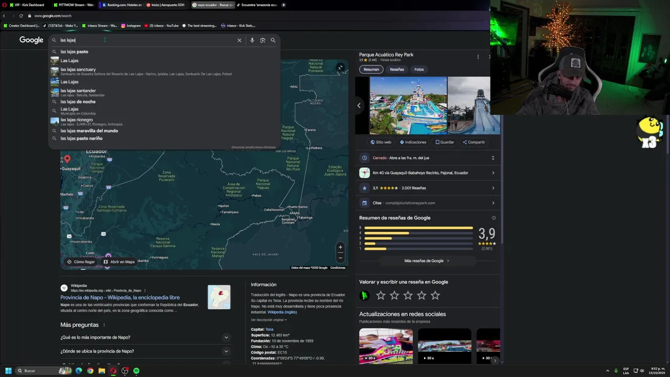
Task: Click in the Google search input field
Action: pyautogui.click(x=147, y=40)
